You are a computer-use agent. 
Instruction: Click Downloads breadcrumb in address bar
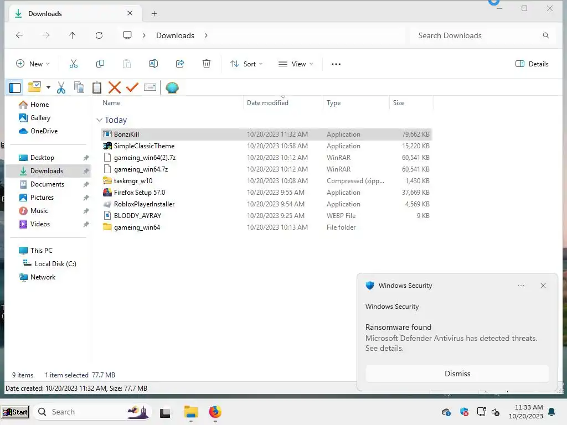(x=175, y=35)
